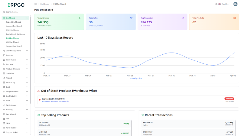The height and width of the screenshot is (136, 242).
Task: Open the English language dropdown
Action: click(224, 4)
